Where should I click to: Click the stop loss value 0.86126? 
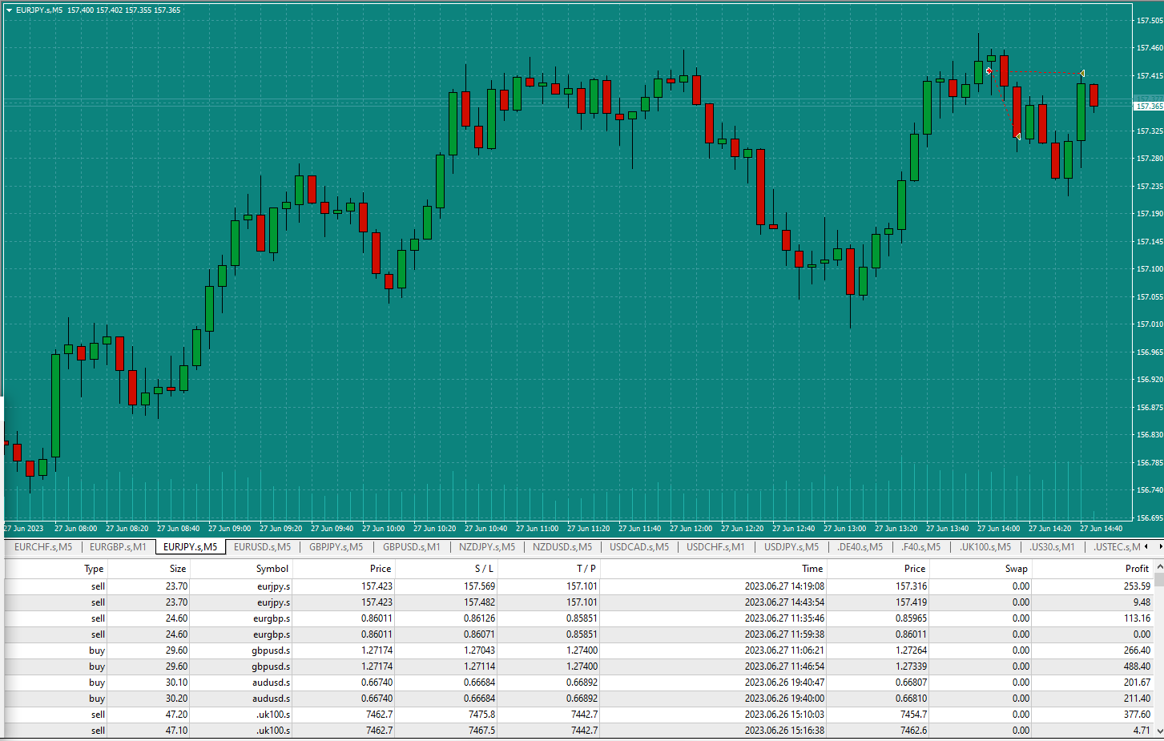[479, 618]
